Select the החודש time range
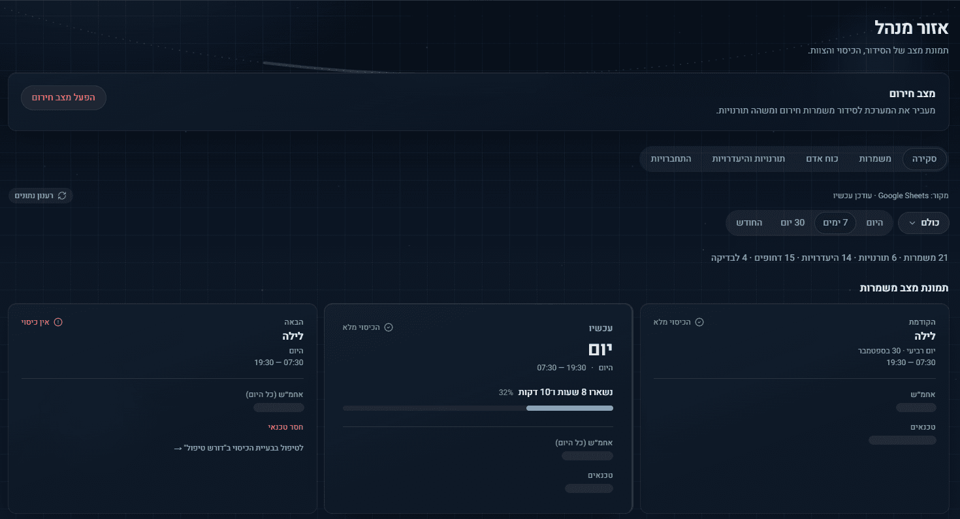Image resolution: width=960 pixels, height=519 pixels. click(749, 223)
